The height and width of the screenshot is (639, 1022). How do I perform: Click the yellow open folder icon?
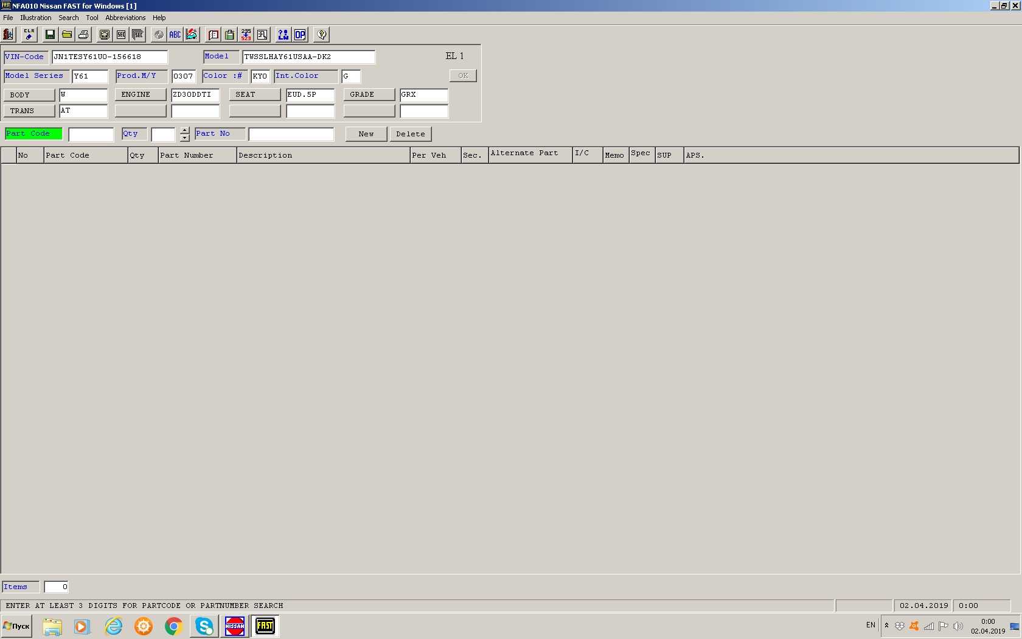67,35
